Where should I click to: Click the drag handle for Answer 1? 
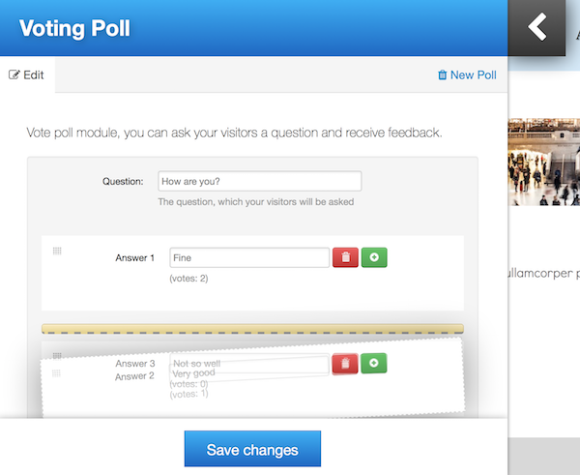[57, 252]
